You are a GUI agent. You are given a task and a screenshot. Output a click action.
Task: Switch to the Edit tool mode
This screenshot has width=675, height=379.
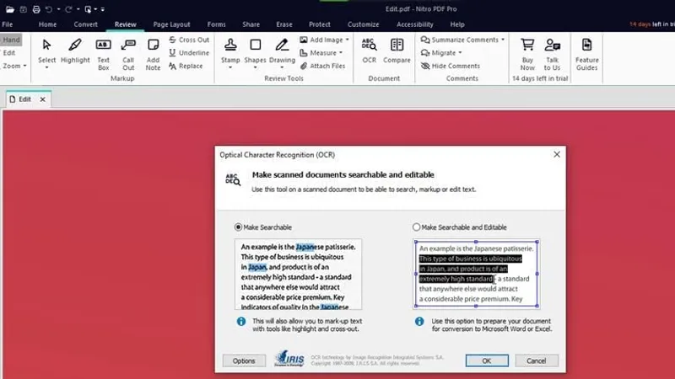point(9,53)
